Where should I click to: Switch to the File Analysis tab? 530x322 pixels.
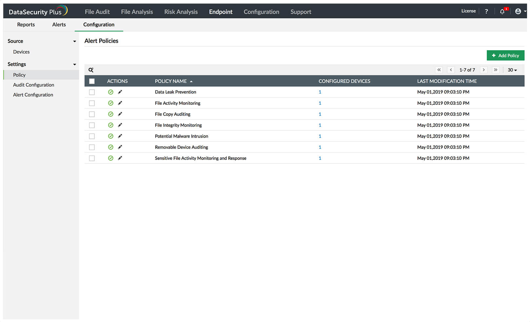pyautogui.click(x=137, y=12)
